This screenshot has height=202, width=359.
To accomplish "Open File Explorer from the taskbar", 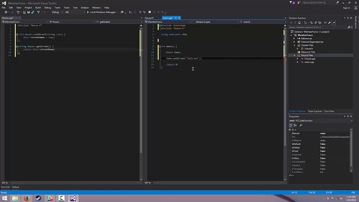I will coord(15,198).
